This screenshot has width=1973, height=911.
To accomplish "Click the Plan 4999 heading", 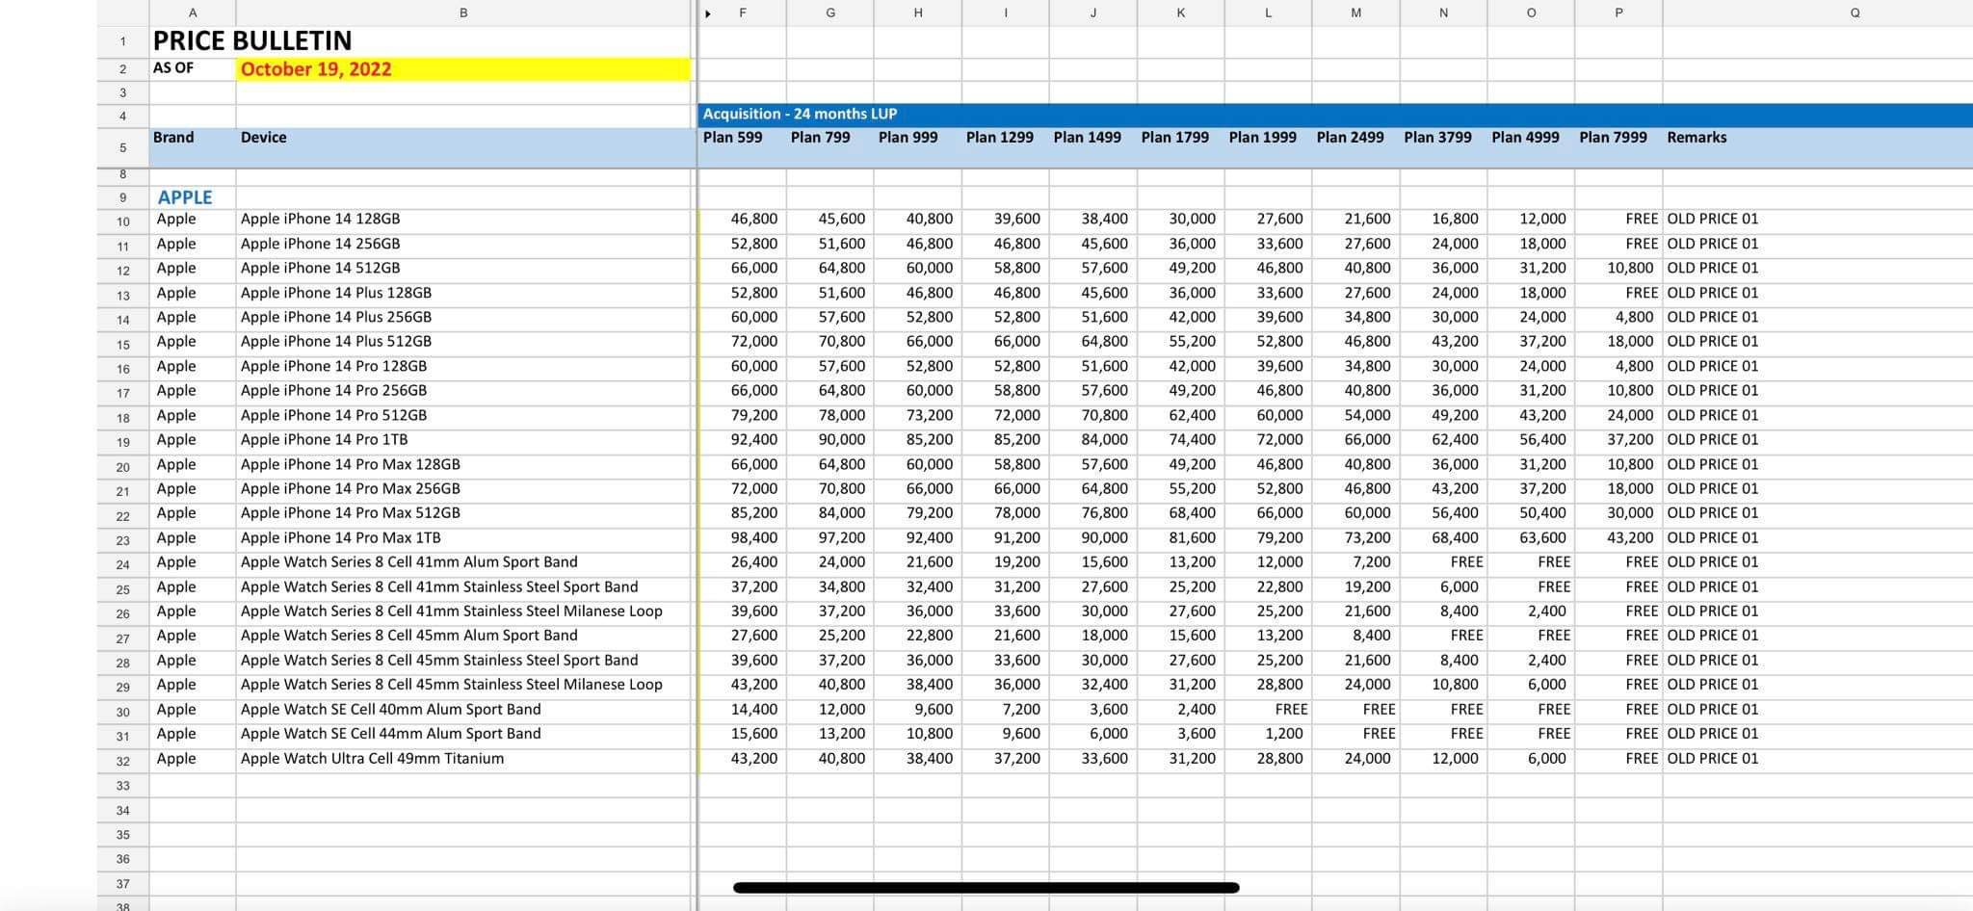I will [1525, 138].
